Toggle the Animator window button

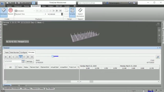point(4,12)
